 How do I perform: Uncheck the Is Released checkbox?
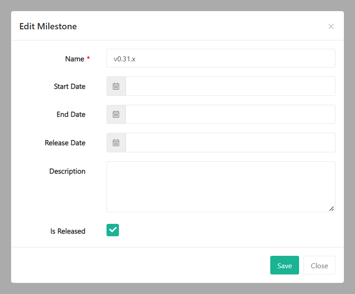(x=113, y=230)
